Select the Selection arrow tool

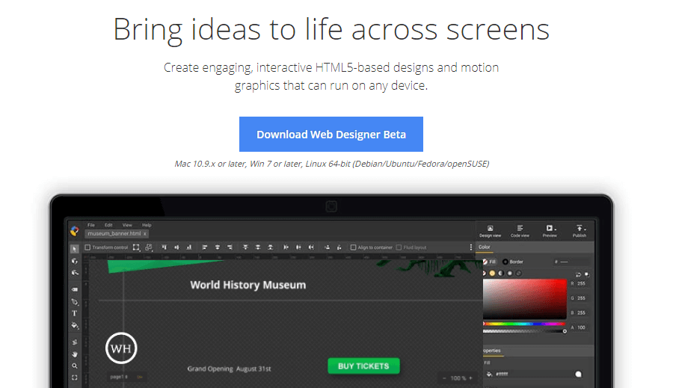(75, 249)
